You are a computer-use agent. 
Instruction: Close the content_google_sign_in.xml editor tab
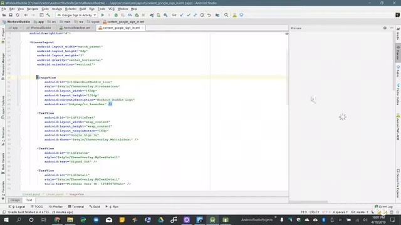pos(142,27)
